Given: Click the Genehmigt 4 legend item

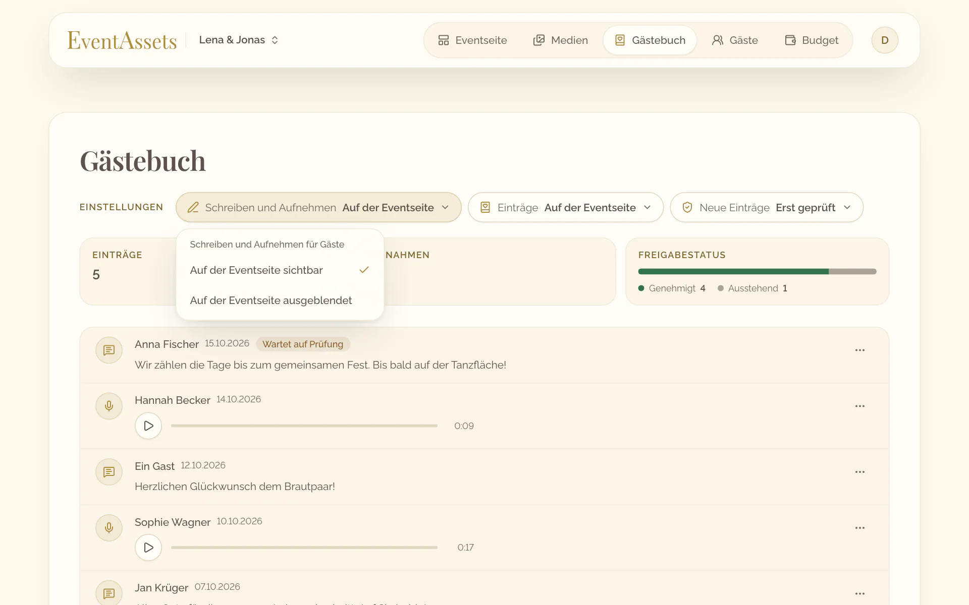Looking at the screenshot, I should click(x=672, y=288).
